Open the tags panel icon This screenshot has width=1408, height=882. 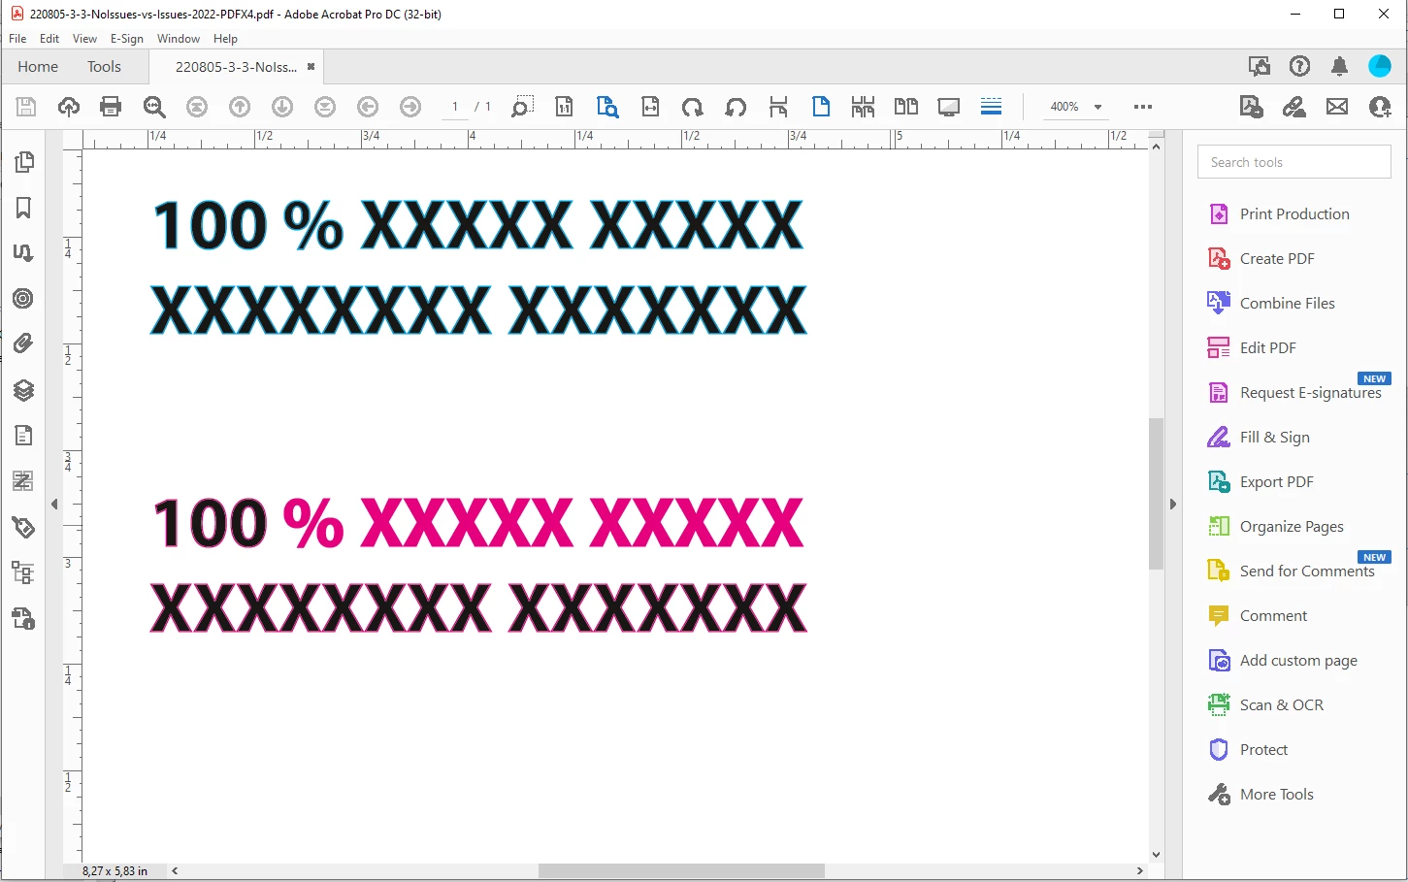24,527
